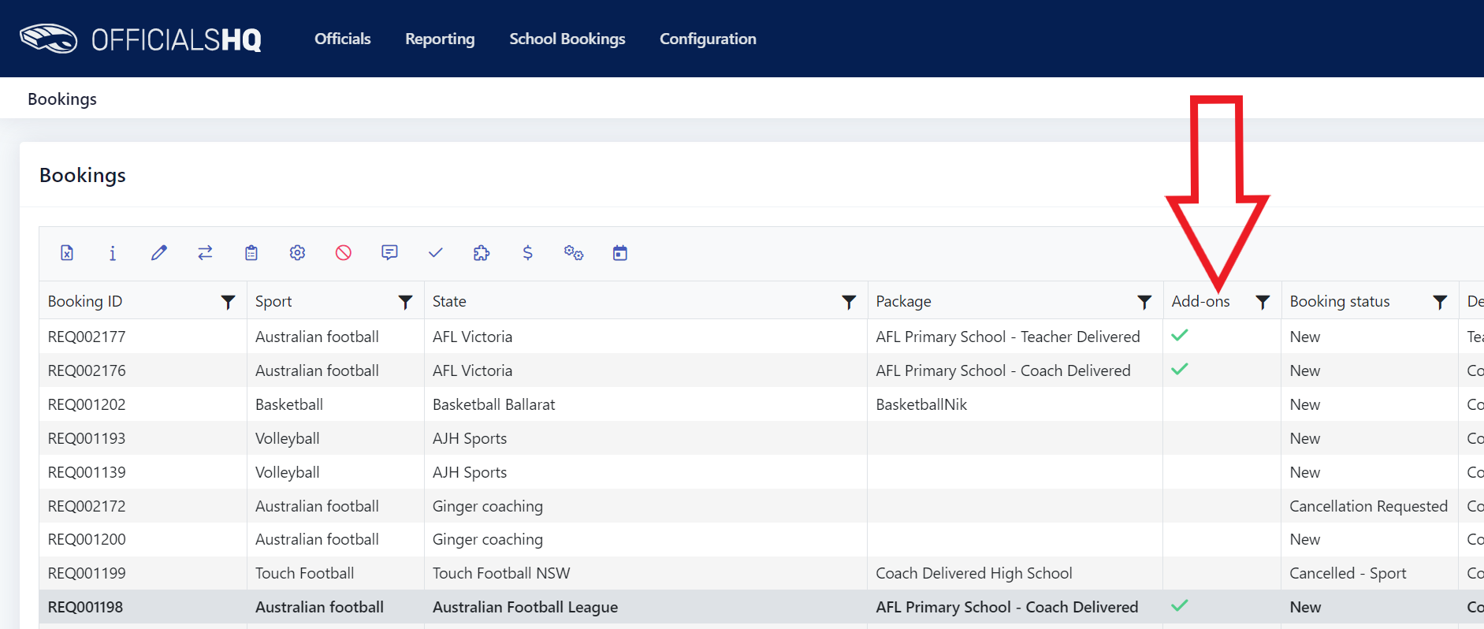Screen dimensions: 1484x629
Task: Select booking REQ001139
Action: pyautogui.click(x=87, y=472)
